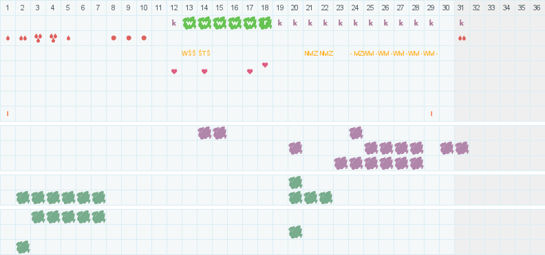Select the orange 'ŚTŚ' code on day 14
Viewport: 545px width, 255px height.
[x=204, y=54]
